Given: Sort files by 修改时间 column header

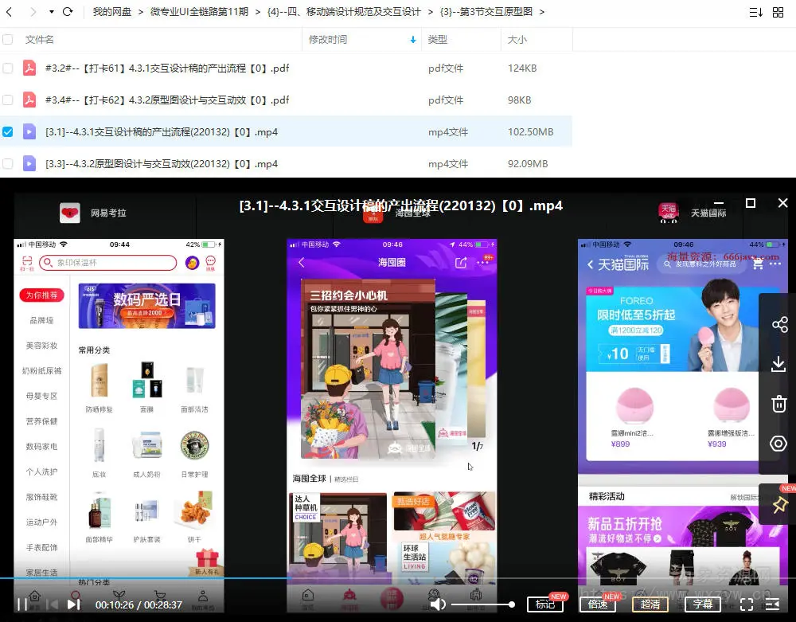Looking at the screenshot, I should [328, 39].
